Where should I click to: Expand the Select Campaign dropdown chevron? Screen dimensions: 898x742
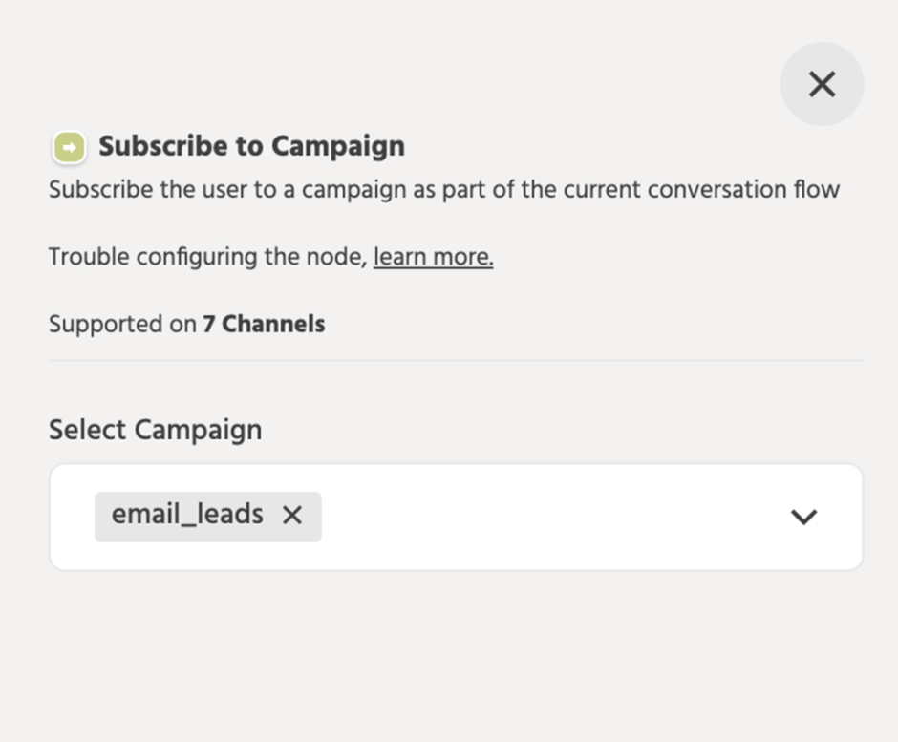[803, 517]
